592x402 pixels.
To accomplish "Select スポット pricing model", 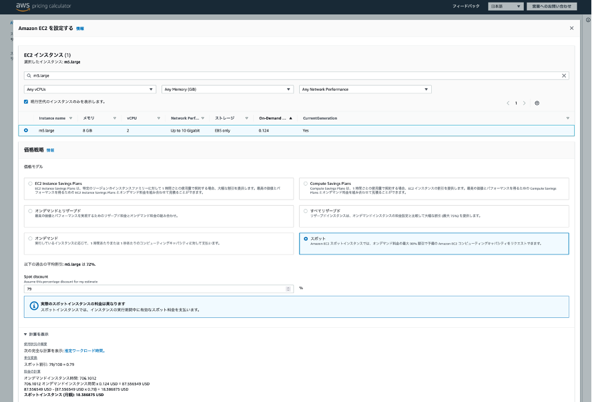I will [x=306, y=239].
